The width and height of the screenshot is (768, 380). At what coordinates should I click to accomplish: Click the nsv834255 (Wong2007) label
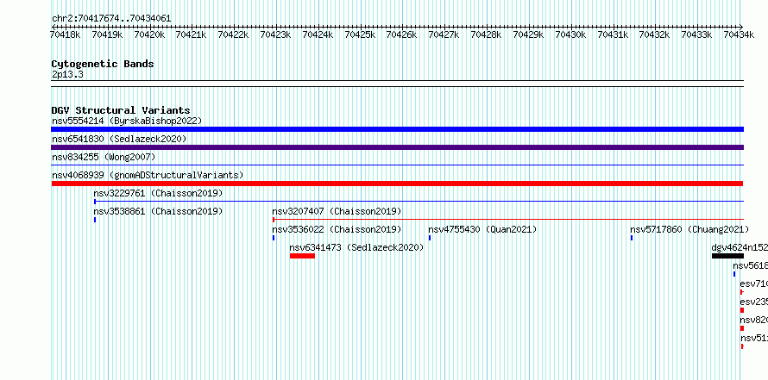tap(104, 157)
